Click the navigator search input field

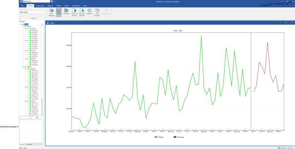click(x=25, y=118)
